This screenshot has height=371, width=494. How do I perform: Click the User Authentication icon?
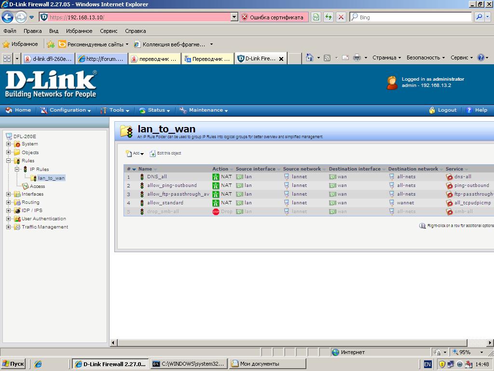[x=17, y=219]
